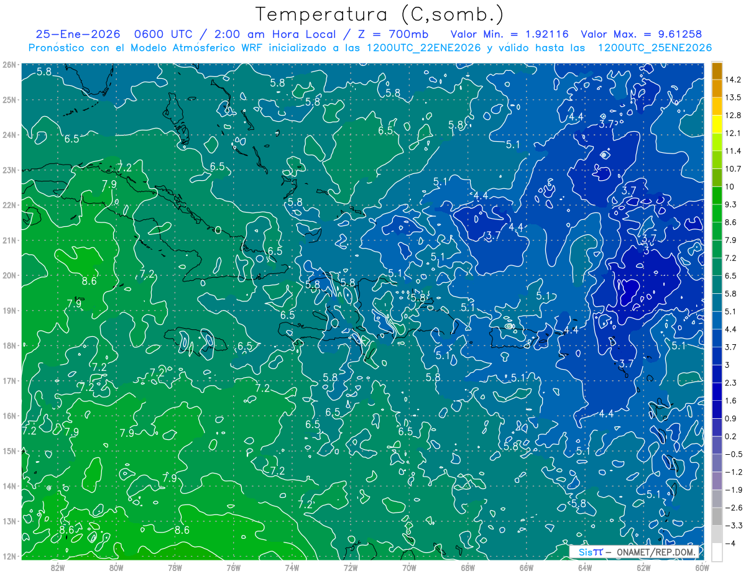The width and height of the screenshot is (746, 576).
Task: Pick the purple colorbar swatch between -1.9 and -1.2
Action: [x=717, y=480]
